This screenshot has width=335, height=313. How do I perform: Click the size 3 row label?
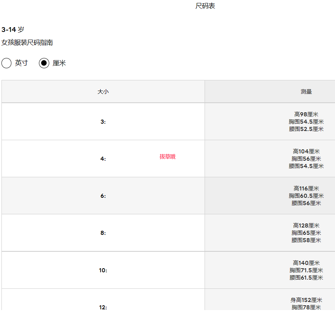point(103,122)
